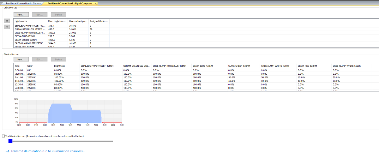Click radiant power value 21.996
The width and height of the screenshot is (379, 162).
tap(73, 33)
